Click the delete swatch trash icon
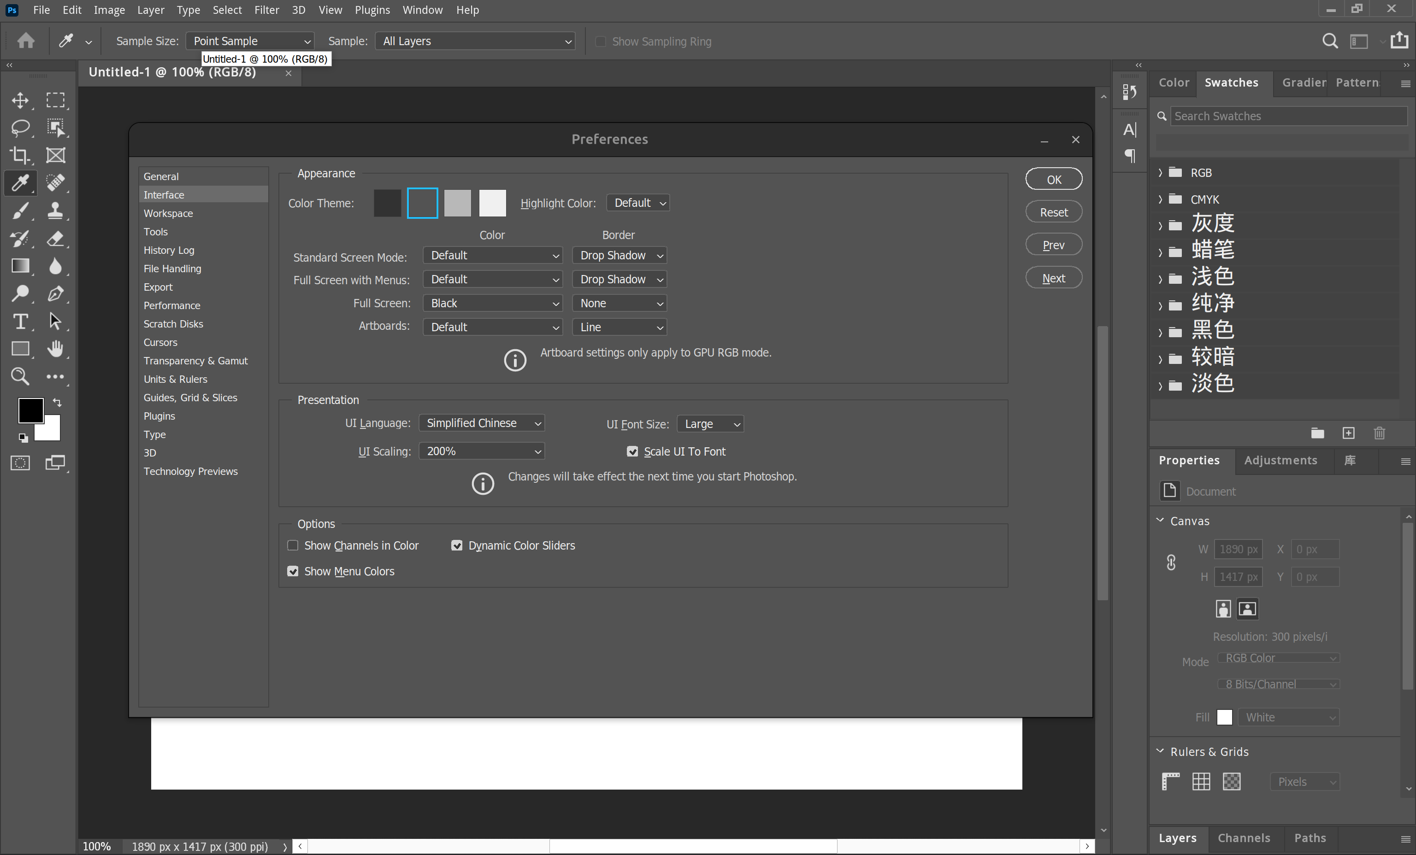This screenshot has height=855, width=1416. [1379, 433]
